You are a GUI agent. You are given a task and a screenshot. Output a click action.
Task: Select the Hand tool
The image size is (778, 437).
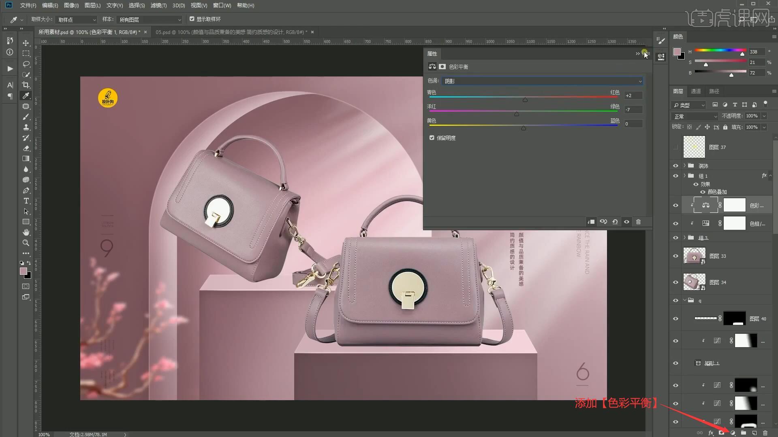coord(26,232)
